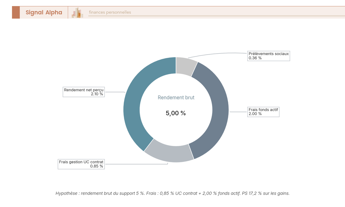Toggle the Frais gestion UC contrat callout
345x207 pixels.
point(81,164)
